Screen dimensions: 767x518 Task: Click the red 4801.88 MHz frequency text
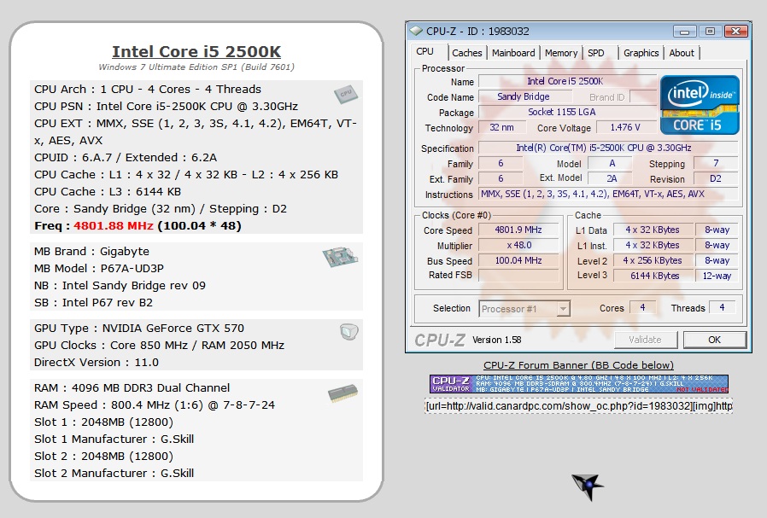[x=114, y=226]
